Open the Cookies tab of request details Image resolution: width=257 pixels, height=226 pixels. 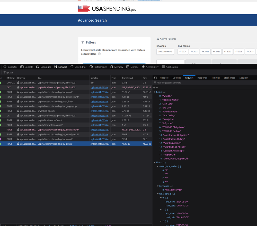[177, 78]
